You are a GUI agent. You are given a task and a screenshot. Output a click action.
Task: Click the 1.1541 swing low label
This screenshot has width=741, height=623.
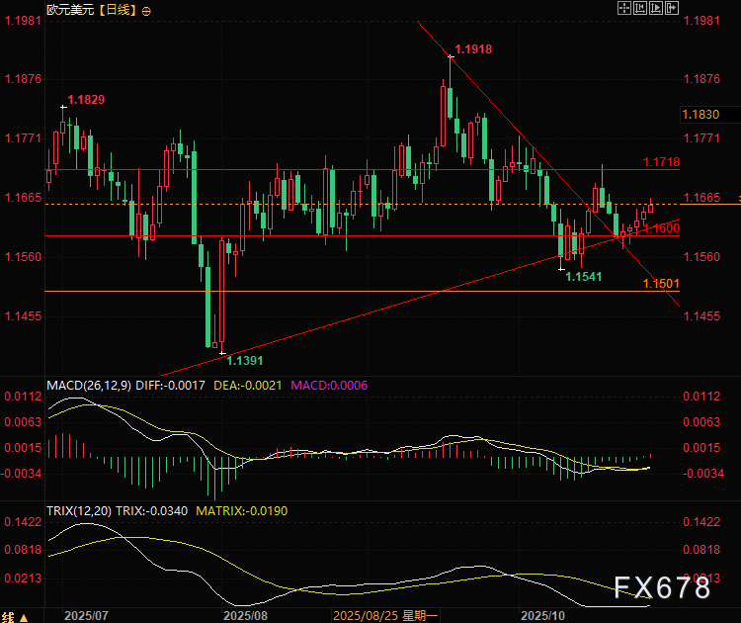(x=583, y=277)
